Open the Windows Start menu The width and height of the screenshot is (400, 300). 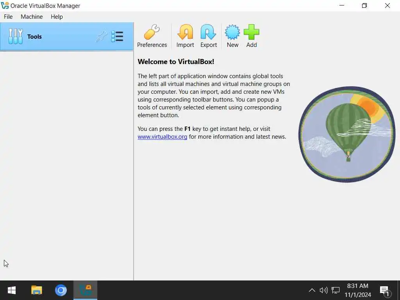coord(12,290)
